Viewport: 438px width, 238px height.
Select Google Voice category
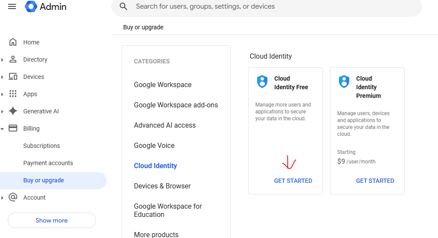154,145
